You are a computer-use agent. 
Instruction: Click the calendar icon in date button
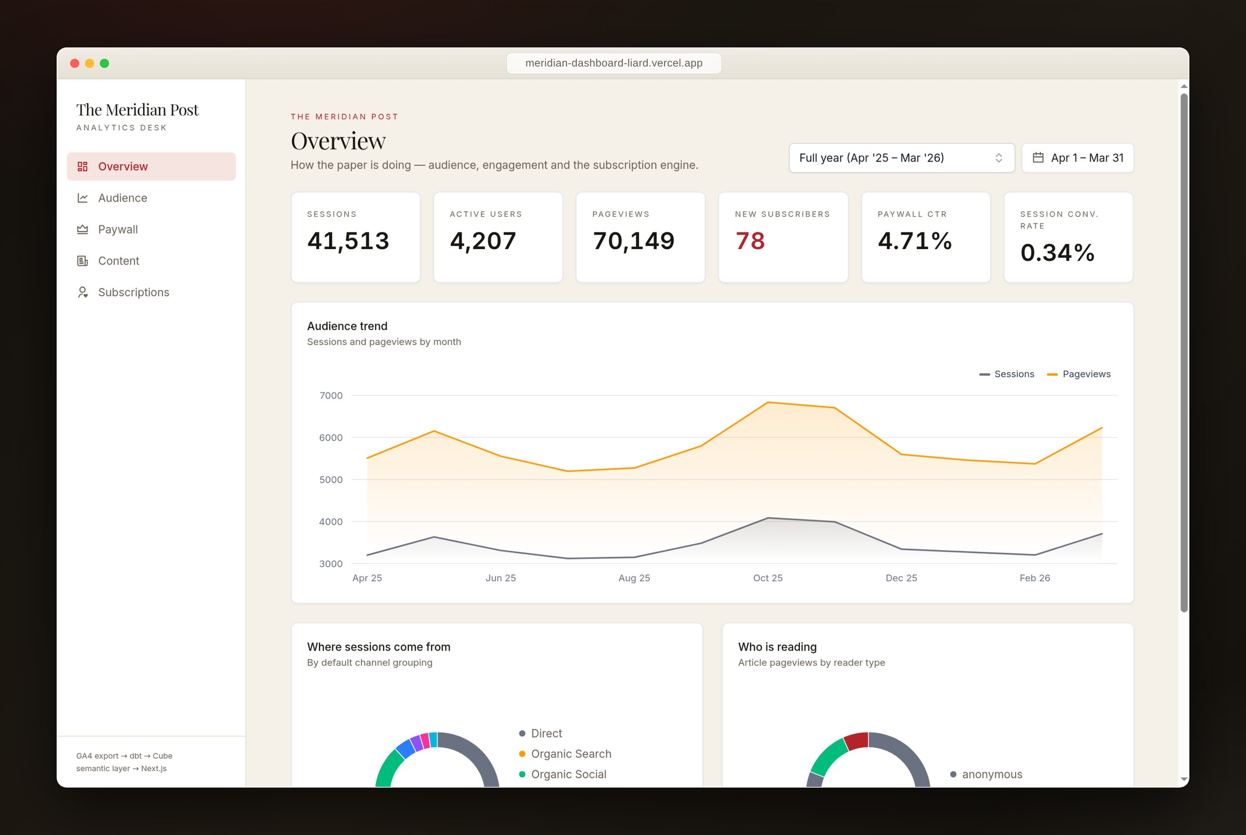[1038, 158]
